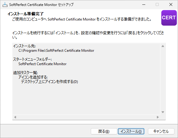
Task: Click the scroll left arrow in summary box
Action: pyautogui.click(x=15, y=117)
